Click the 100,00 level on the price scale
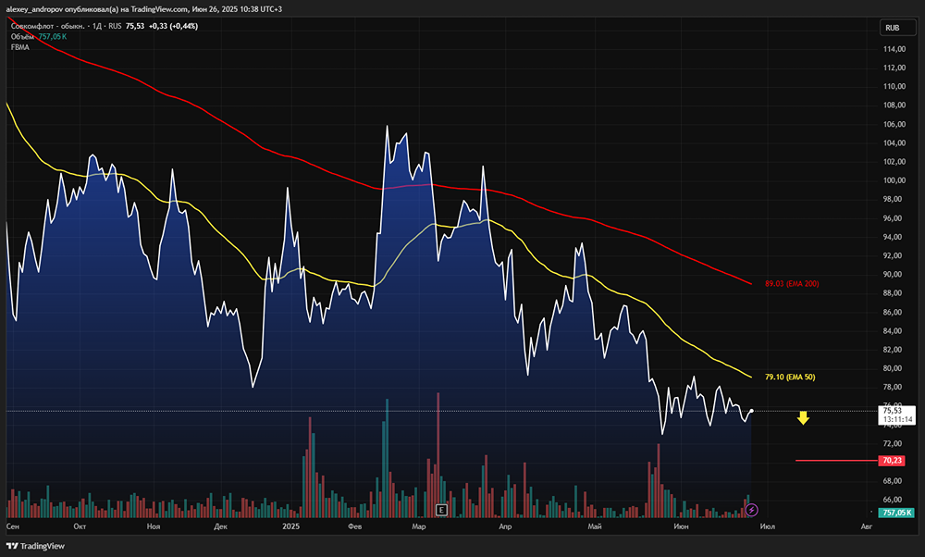The image size is (925, 557). 894,180
